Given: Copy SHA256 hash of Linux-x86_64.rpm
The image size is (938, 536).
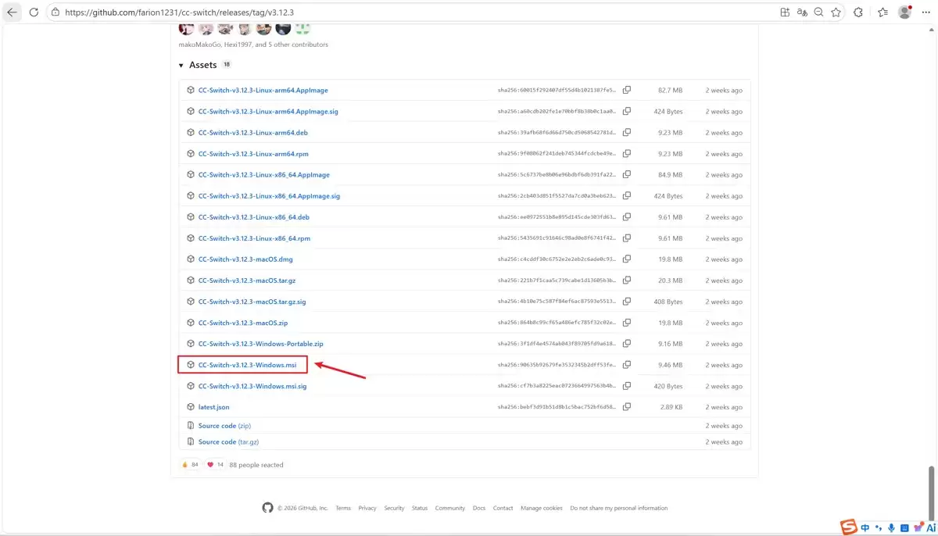Looking at the screenshot, I should coord(626,238).
